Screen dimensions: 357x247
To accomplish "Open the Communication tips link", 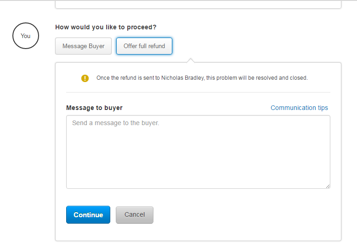I will click(x=299, y=108).
